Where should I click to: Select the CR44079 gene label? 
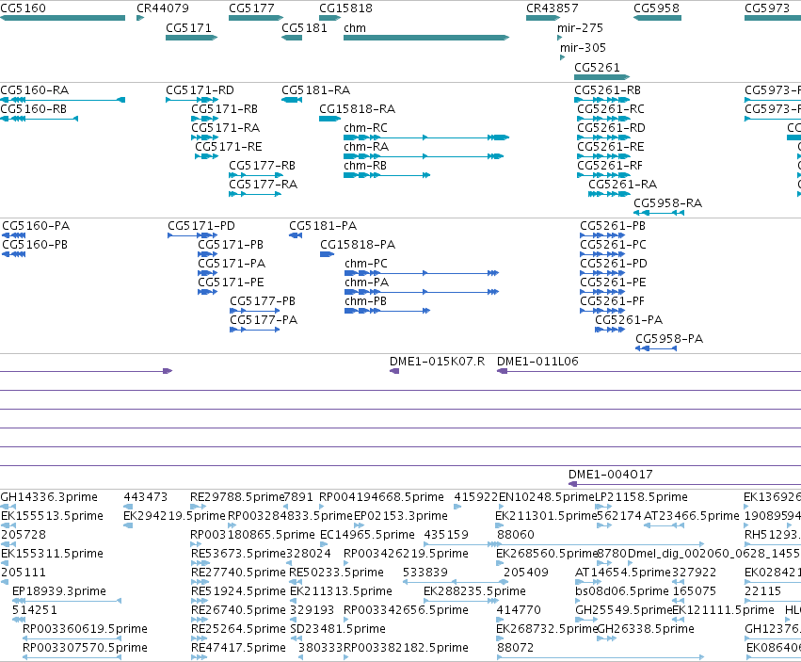click(x=163, y=8)
